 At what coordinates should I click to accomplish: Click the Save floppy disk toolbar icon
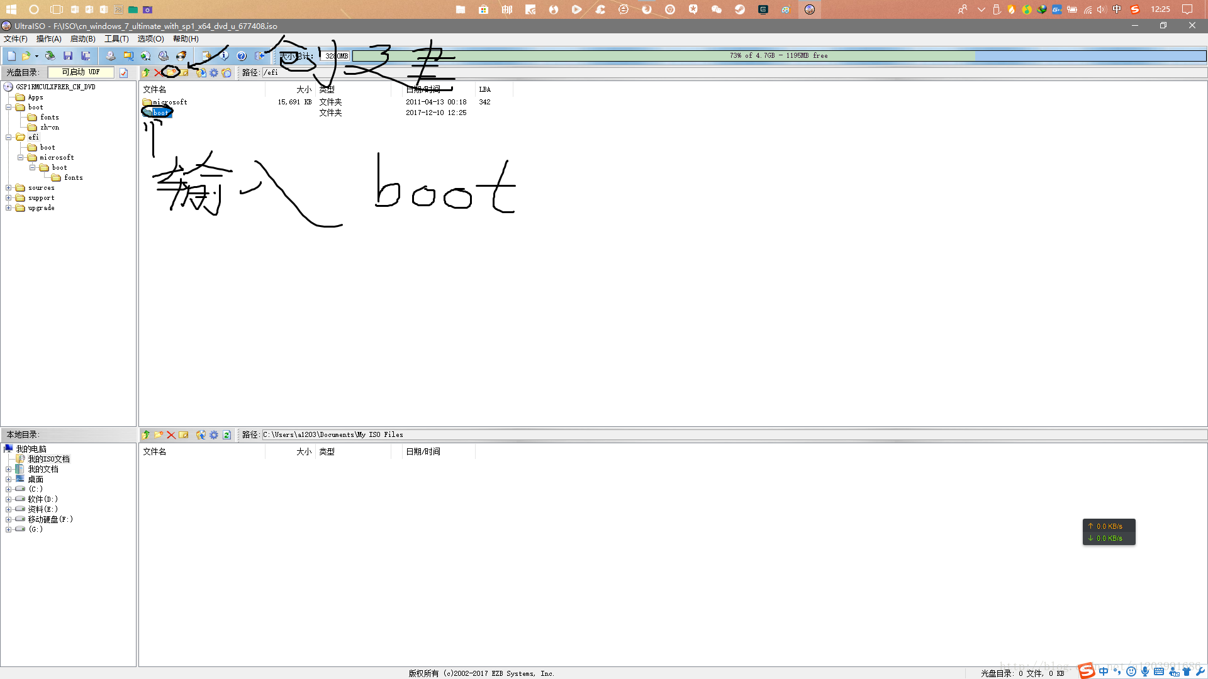click(x=68, y=56)
